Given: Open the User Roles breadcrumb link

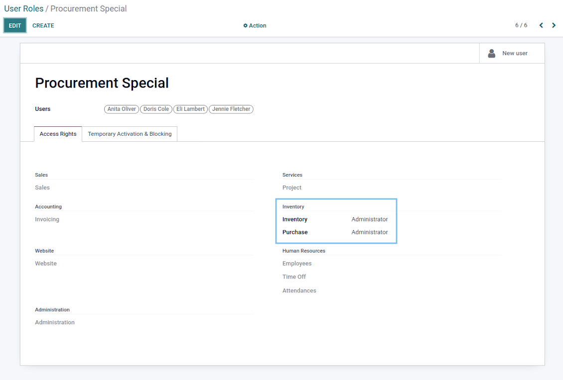Looking at the screenshot, I should (x=24, y=8).
